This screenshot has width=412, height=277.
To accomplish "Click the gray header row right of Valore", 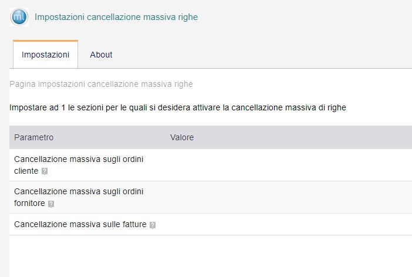I will pos(305,137).
